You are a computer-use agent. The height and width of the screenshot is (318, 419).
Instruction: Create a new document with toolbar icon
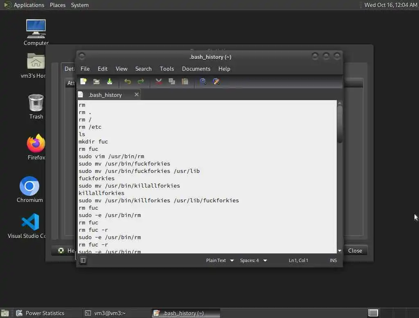(x=83, y=81)
